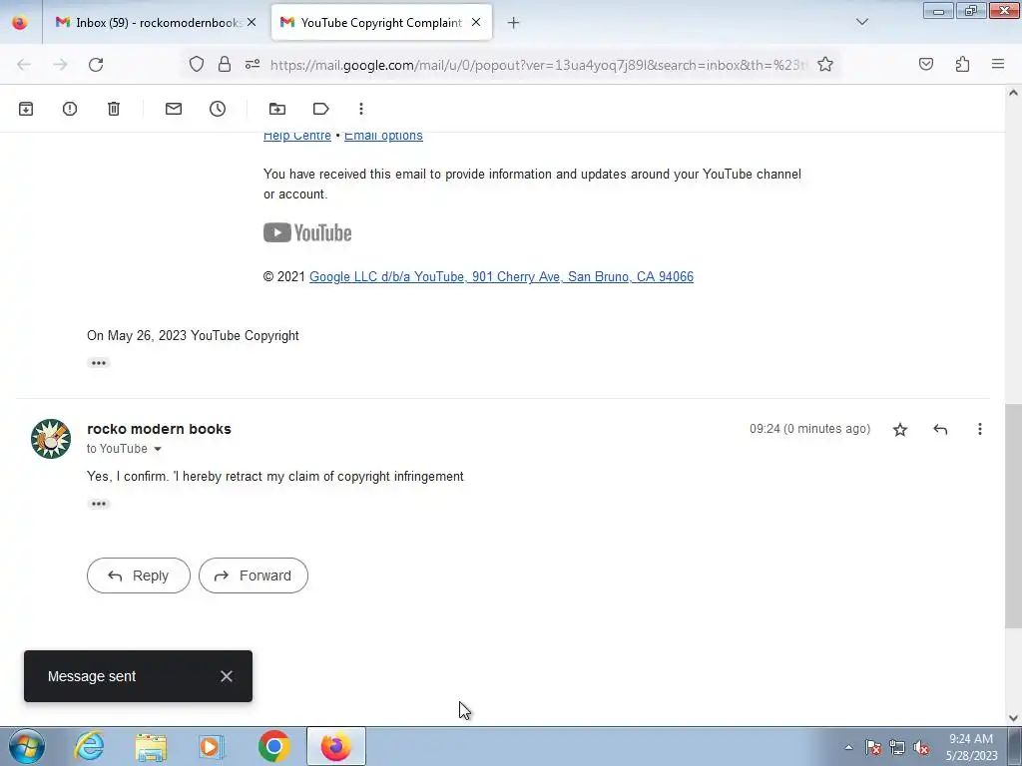Bookmark this page with the star icon

coord(825,64)
